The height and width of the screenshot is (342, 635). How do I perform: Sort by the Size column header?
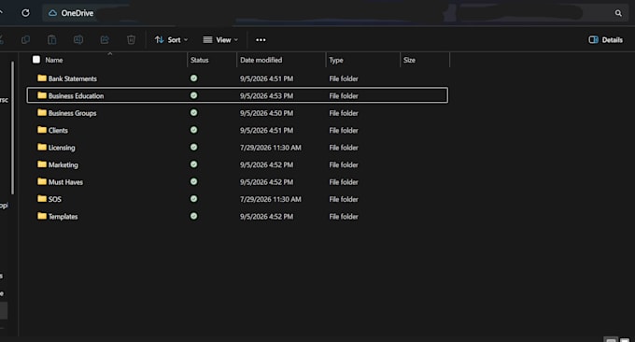click(x=409, y=60)
